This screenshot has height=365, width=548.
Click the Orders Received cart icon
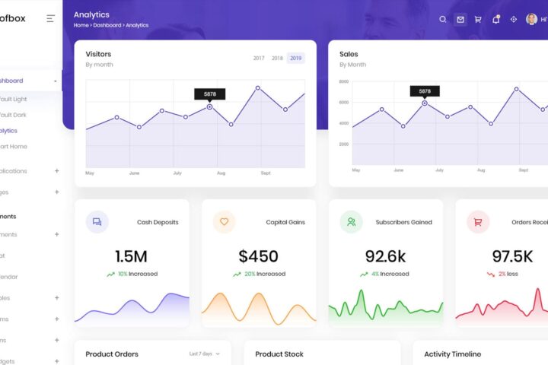coord(478,222)
